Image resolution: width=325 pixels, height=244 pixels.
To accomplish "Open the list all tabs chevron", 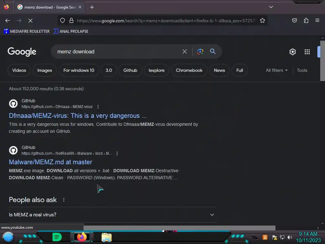I will (271, 7).
